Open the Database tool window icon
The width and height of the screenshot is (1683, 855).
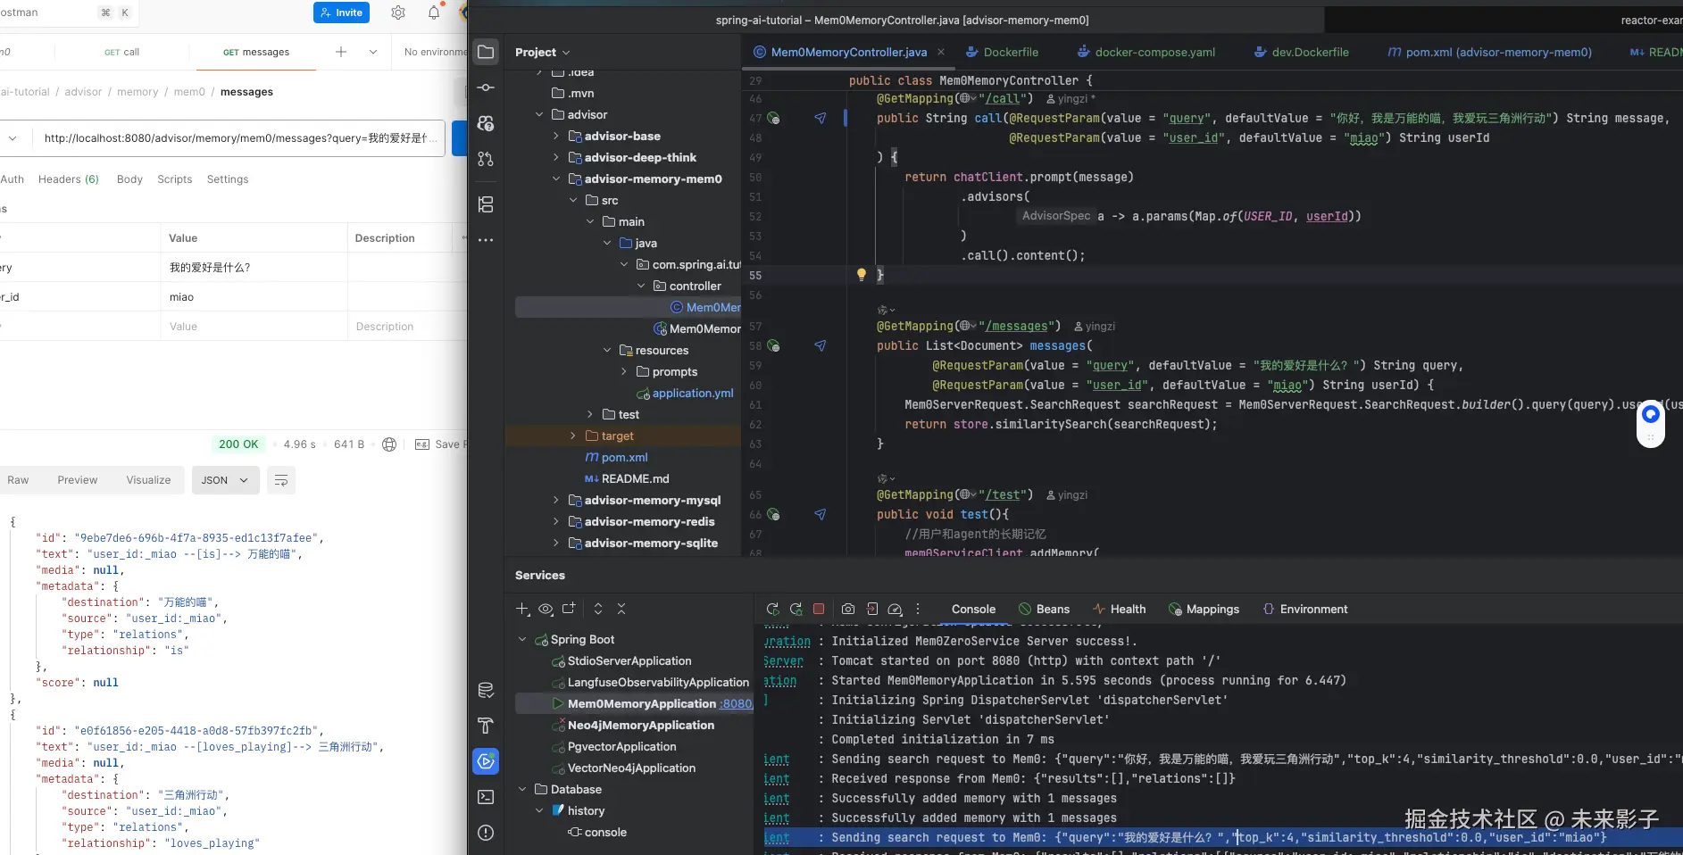click(x=486, y=690)
